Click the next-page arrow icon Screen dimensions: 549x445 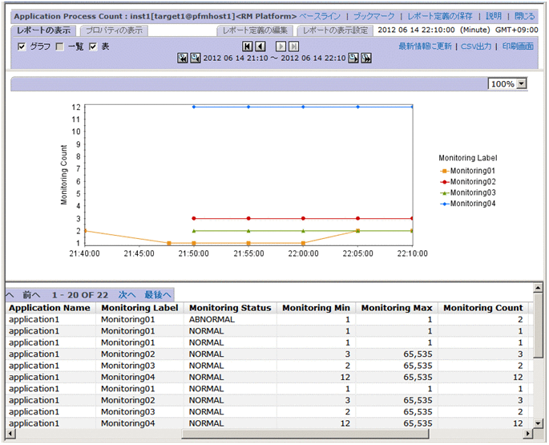pos(282,47)
